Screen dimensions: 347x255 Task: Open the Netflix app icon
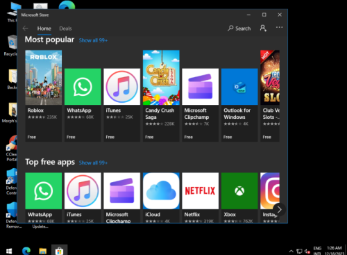tap(201, 191)
